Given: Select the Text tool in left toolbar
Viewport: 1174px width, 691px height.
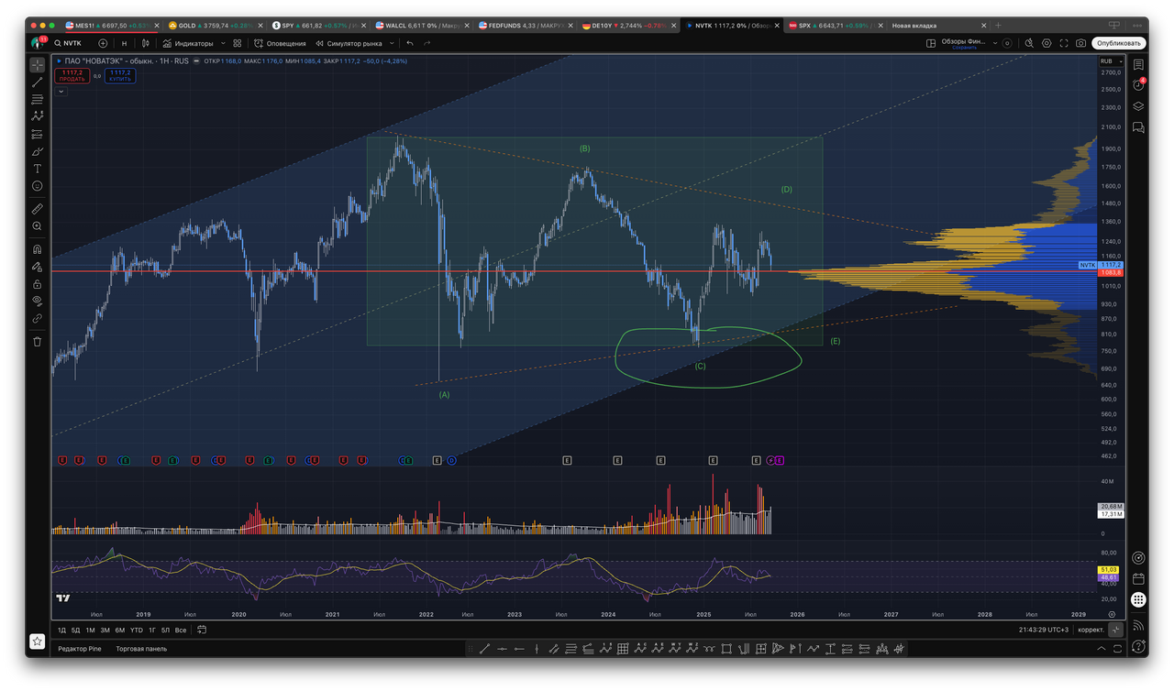Looking at the screenshot, I should [x=37, y=169].
